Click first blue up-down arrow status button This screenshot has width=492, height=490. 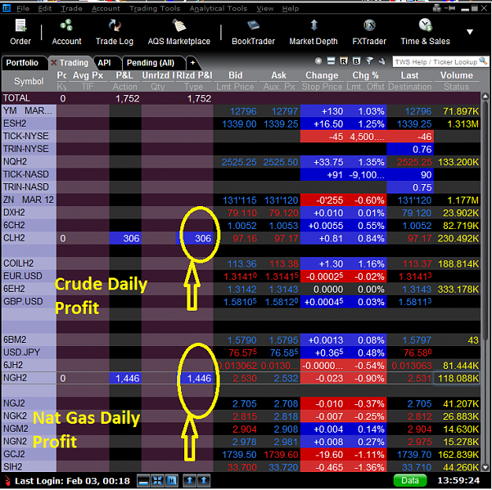click(190, 481)
